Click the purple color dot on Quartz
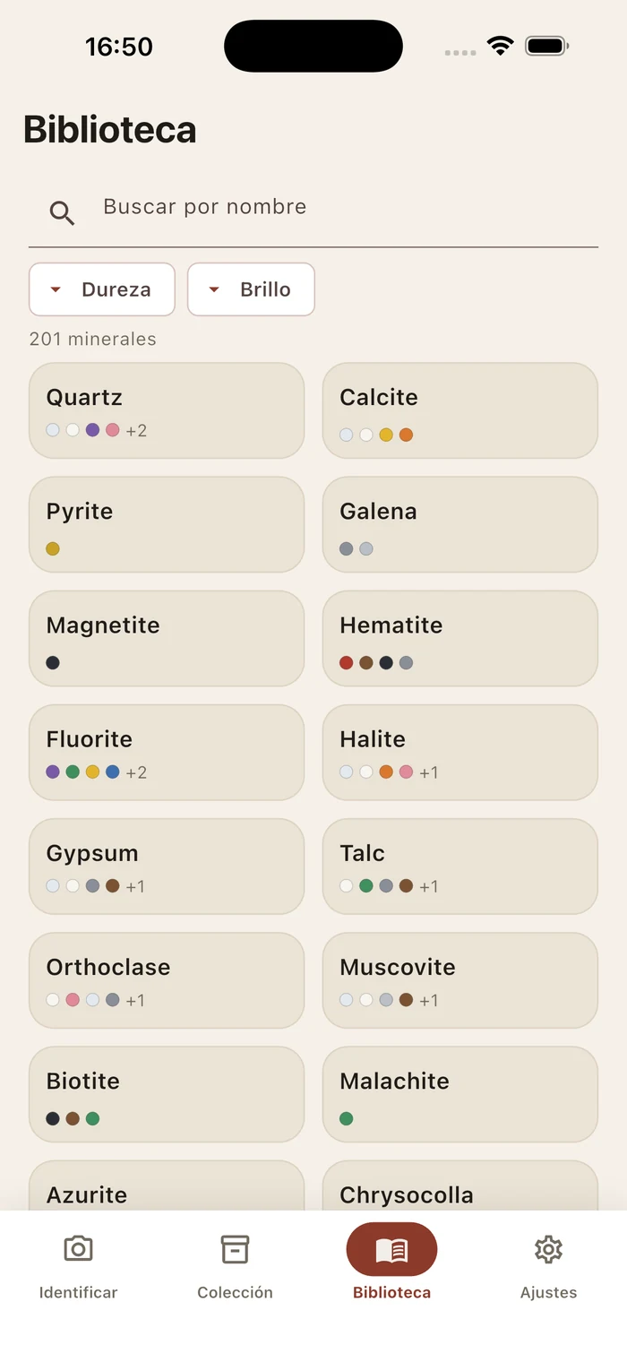 tap(92, 430)
